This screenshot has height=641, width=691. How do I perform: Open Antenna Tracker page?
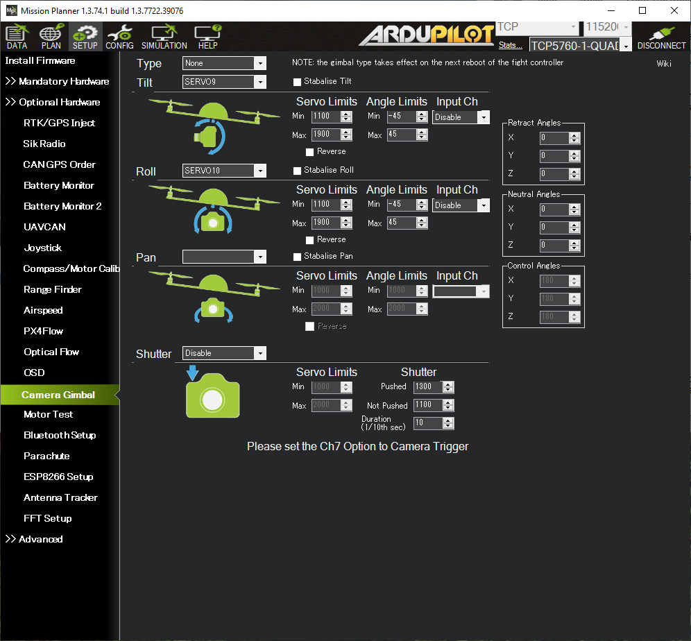60,497
